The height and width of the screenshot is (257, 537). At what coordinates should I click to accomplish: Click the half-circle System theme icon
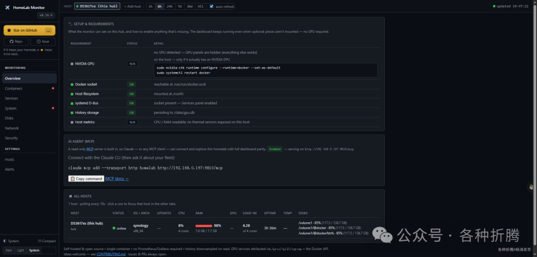pos(5,241)
